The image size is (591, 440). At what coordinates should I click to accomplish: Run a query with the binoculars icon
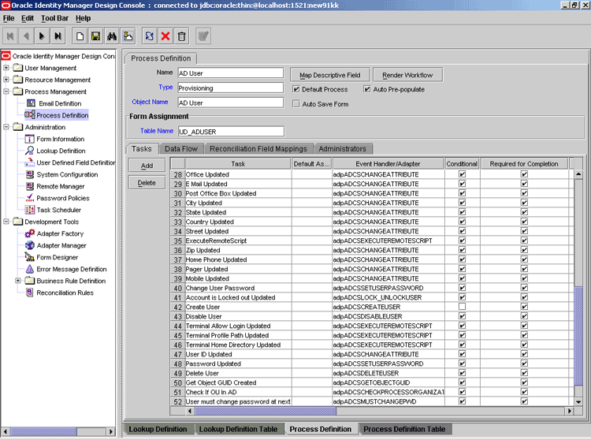(112, 36)
